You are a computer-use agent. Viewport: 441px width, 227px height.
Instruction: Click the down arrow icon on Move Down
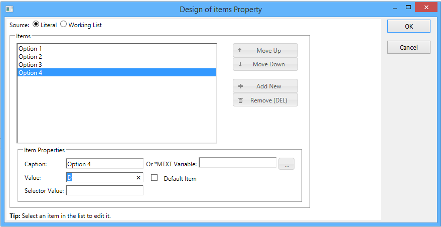240,64
